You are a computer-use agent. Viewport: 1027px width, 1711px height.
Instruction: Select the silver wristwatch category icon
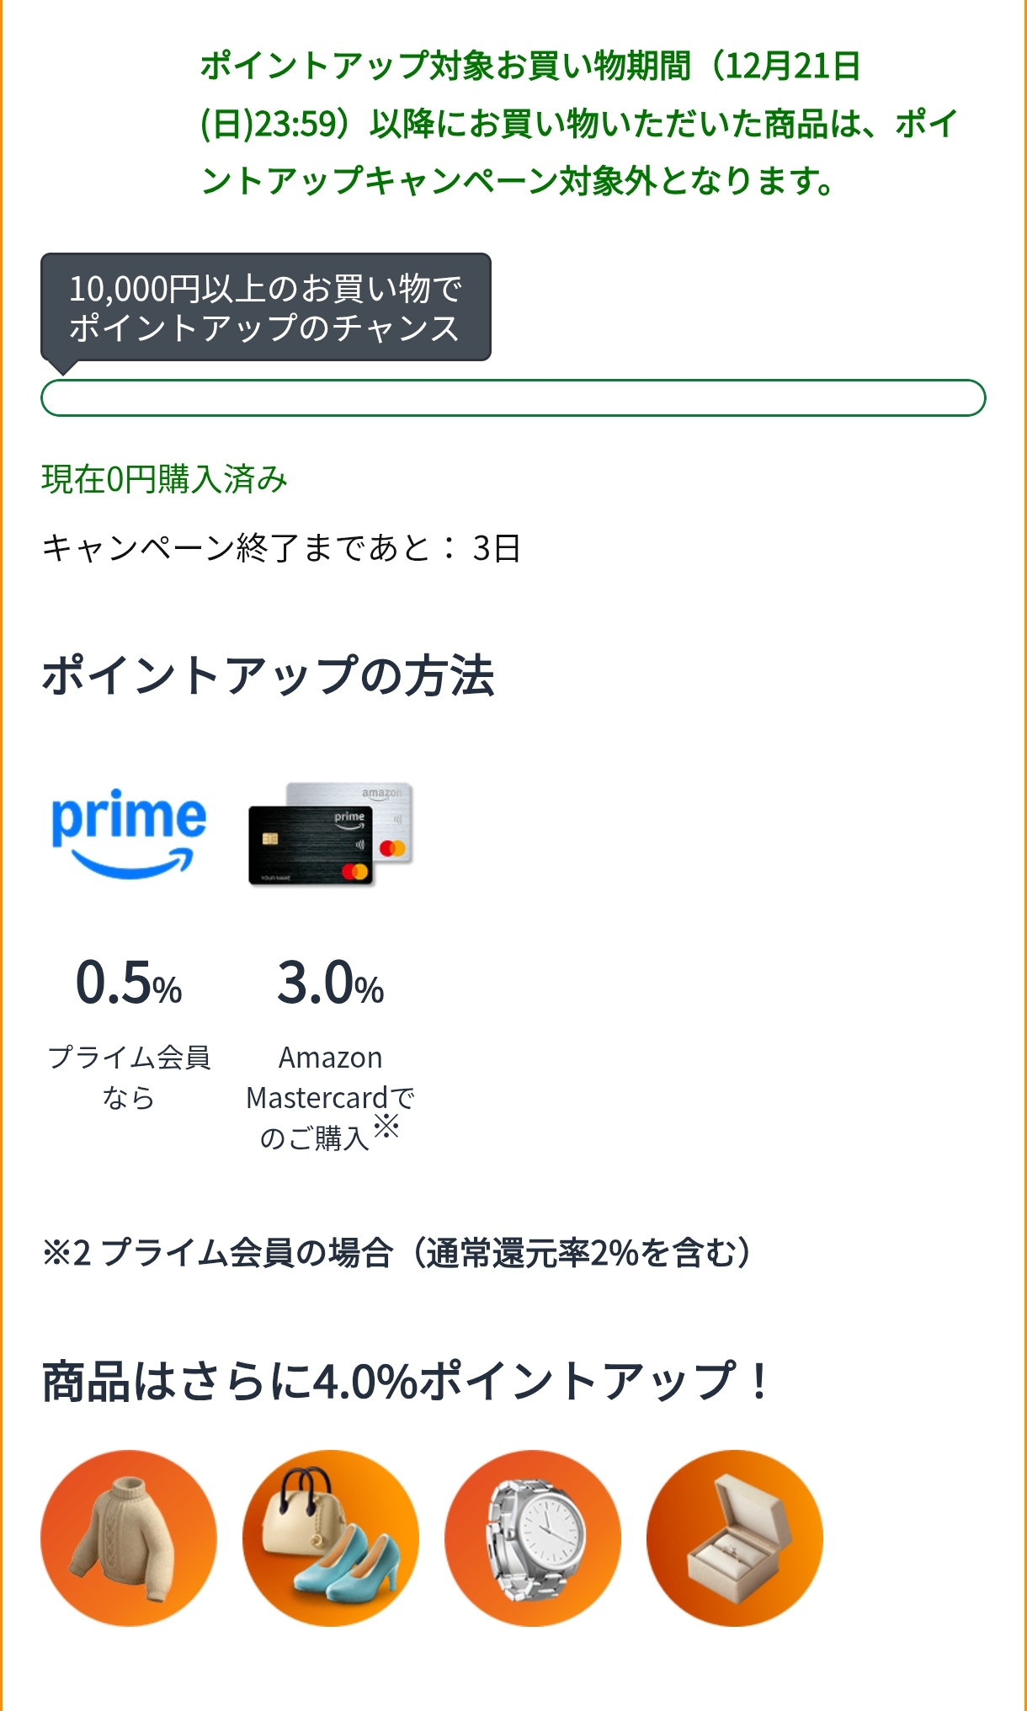click(x=533, y=1538)
